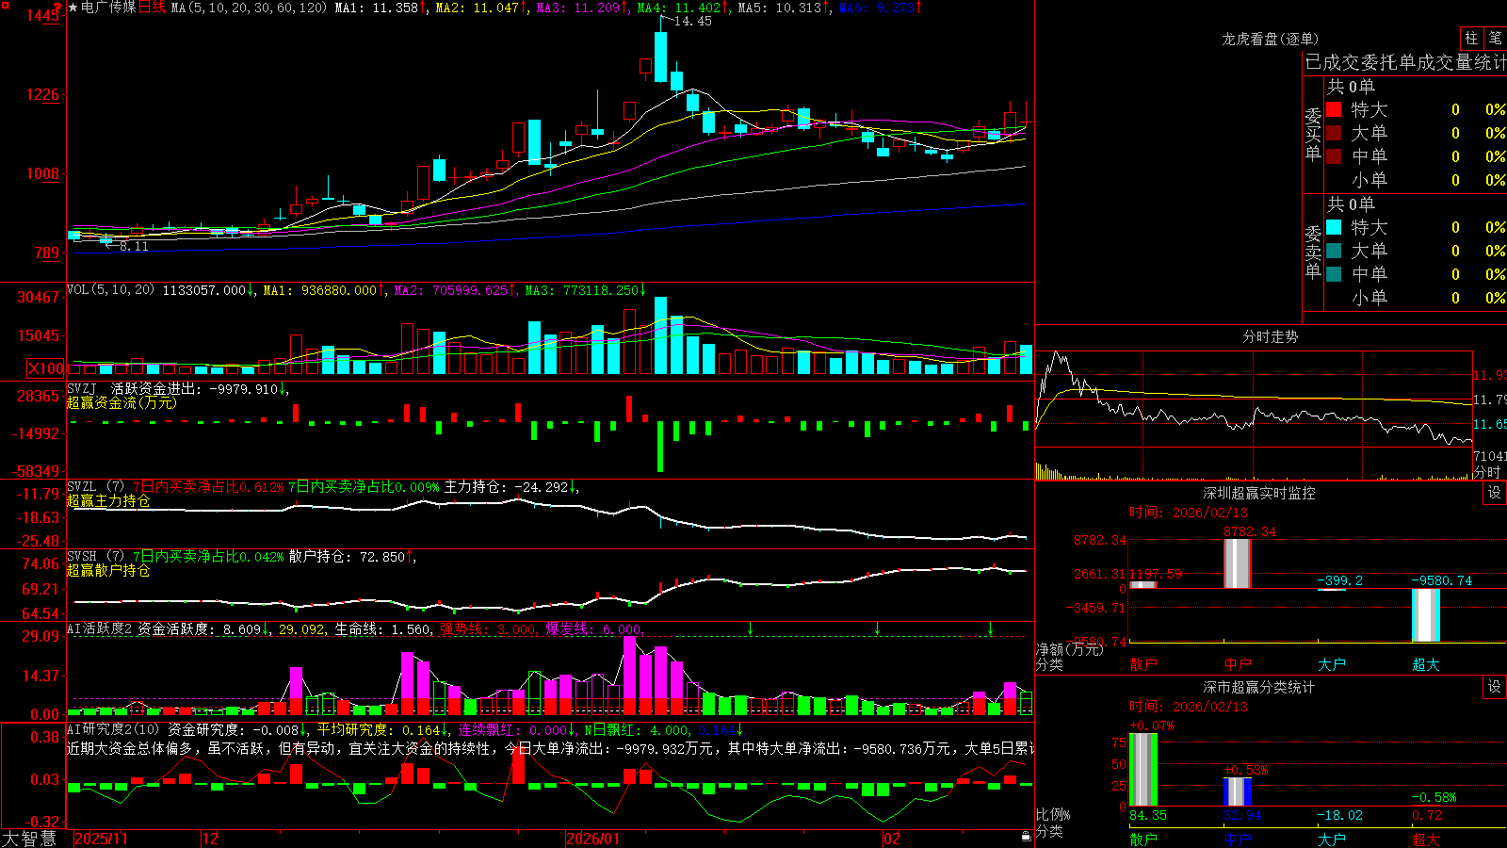Click the 84.35 散户 bar in 分类统计 chart
1507x848 pixels.
coord(1143,770)
